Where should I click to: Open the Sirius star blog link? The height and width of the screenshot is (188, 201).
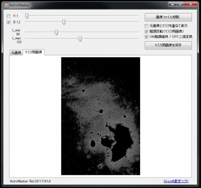click(x=176, y=181)
